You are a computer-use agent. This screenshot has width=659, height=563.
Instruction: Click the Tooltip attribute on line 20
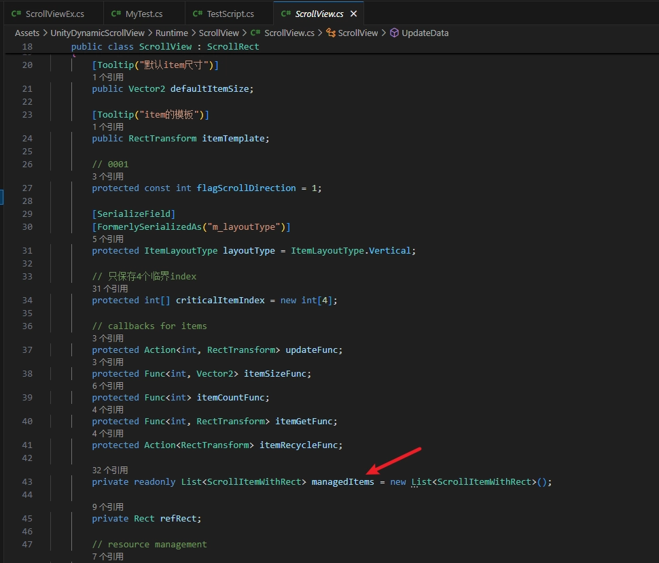[x=115, y=65]
